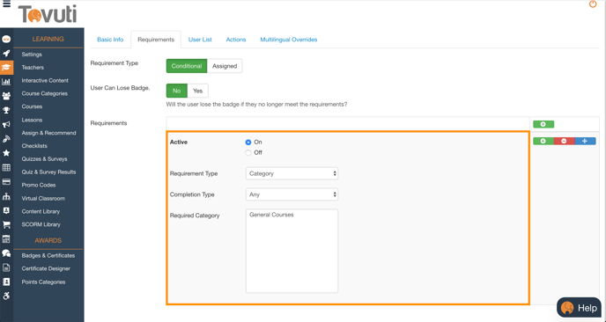The height and width of the screenshot is (322, 606).
Task: Click the top orange badge icon in sidebar
Action: click(x=6, y=39)
